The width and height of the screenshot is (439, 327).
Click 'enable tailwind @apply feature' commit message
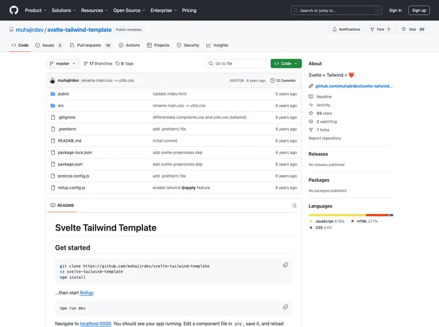[x=181, y=188]
